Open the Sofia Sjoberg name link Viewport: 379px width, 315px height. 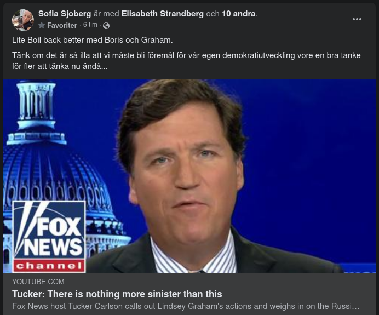coord(65,14)
